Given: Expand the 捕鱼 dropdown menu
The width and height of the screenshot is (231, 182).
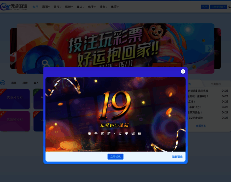Looking at the screenshot, I should (103, 7).
